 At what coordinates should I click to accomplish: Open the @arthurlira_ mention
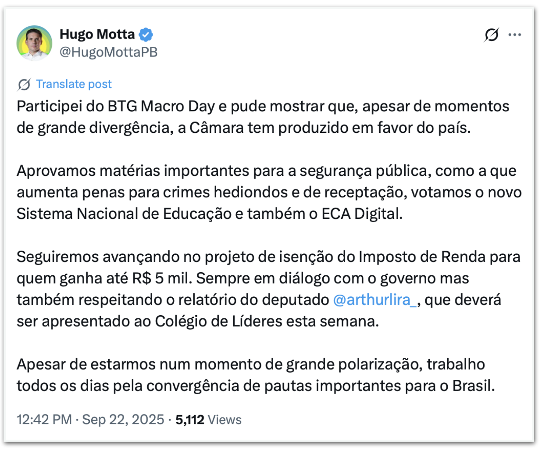[374, 300]
